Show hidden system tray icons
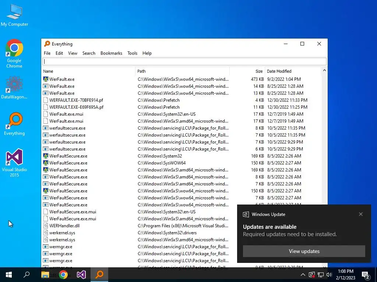Viewport: 377px width, 282px height. click(303, 275)
